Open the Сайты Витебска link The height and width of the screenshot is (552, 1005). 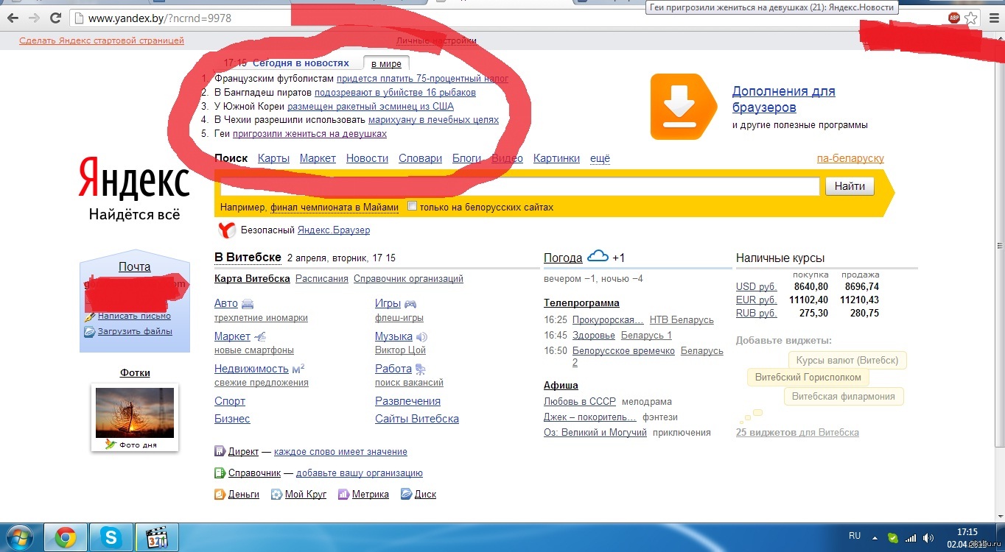tap(417, 419)
